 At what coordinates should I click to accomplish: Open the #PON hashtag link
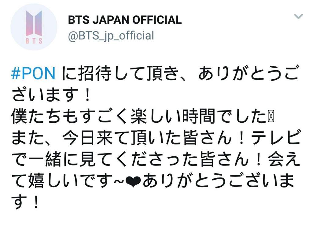pos(33,73)
